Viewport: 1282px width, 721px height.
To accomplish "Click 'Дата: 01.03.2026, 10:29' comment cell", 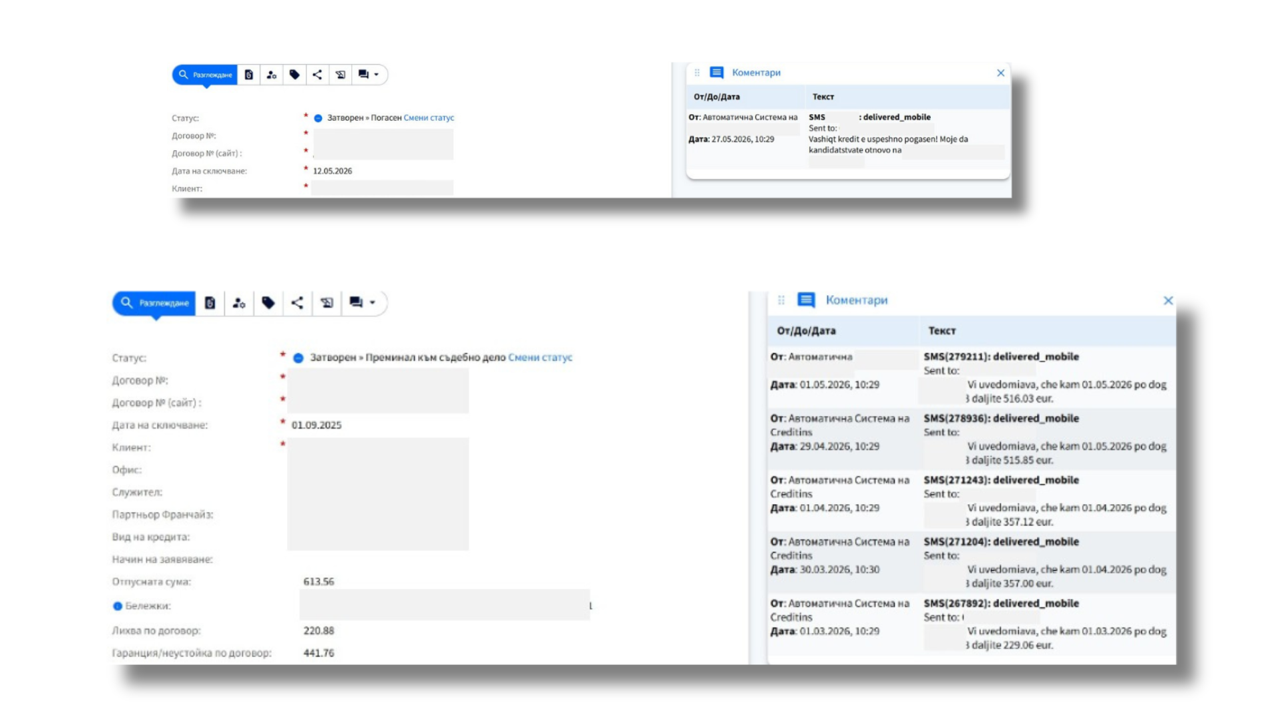I will pyautogui.click(x=825, y=631).
